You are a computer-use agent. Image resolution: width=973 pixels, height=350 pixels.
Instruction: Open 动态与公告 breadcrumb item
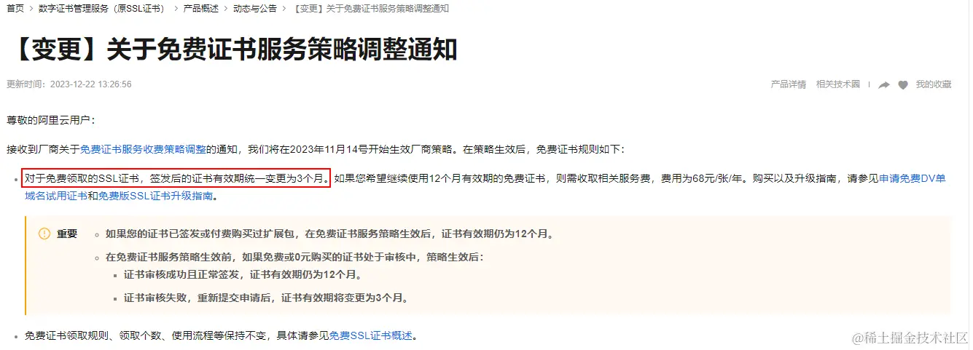(x=255, y=9)
